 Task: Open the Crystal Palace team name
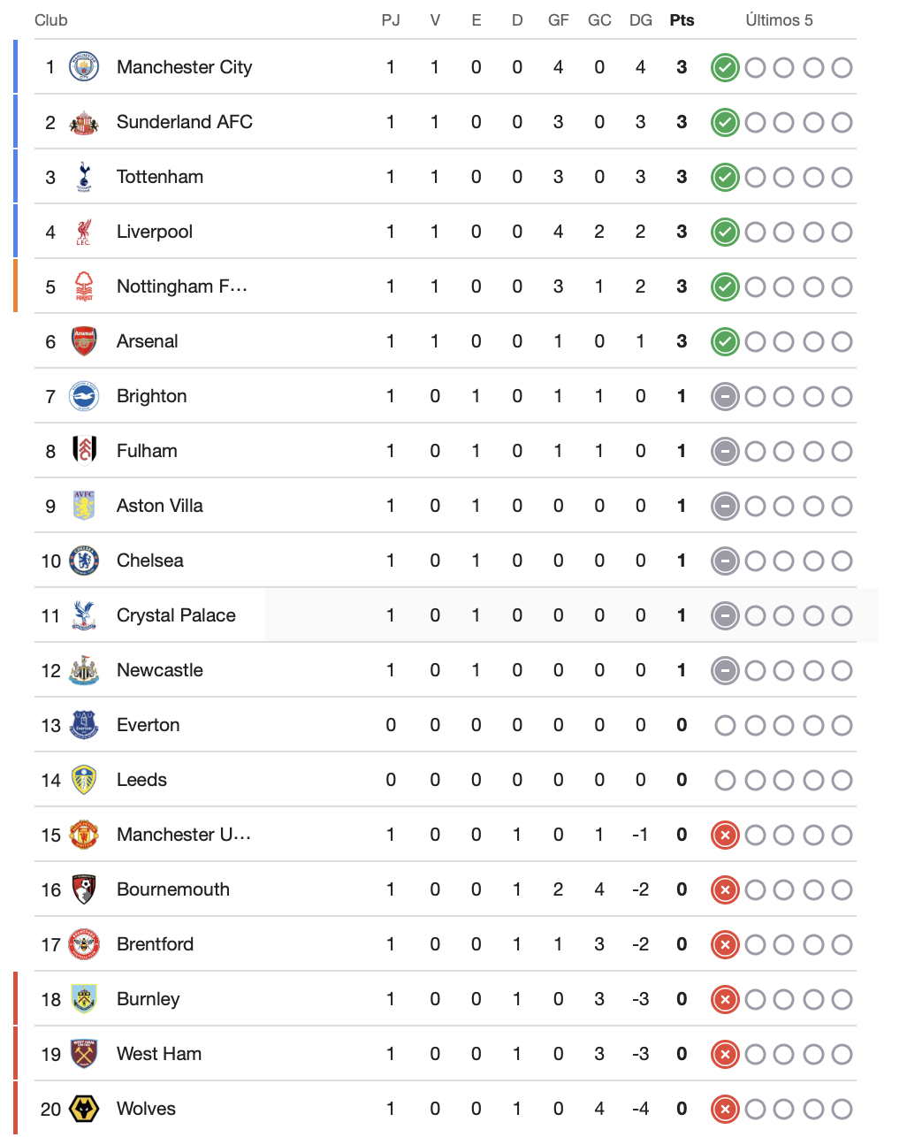[176, 615]
